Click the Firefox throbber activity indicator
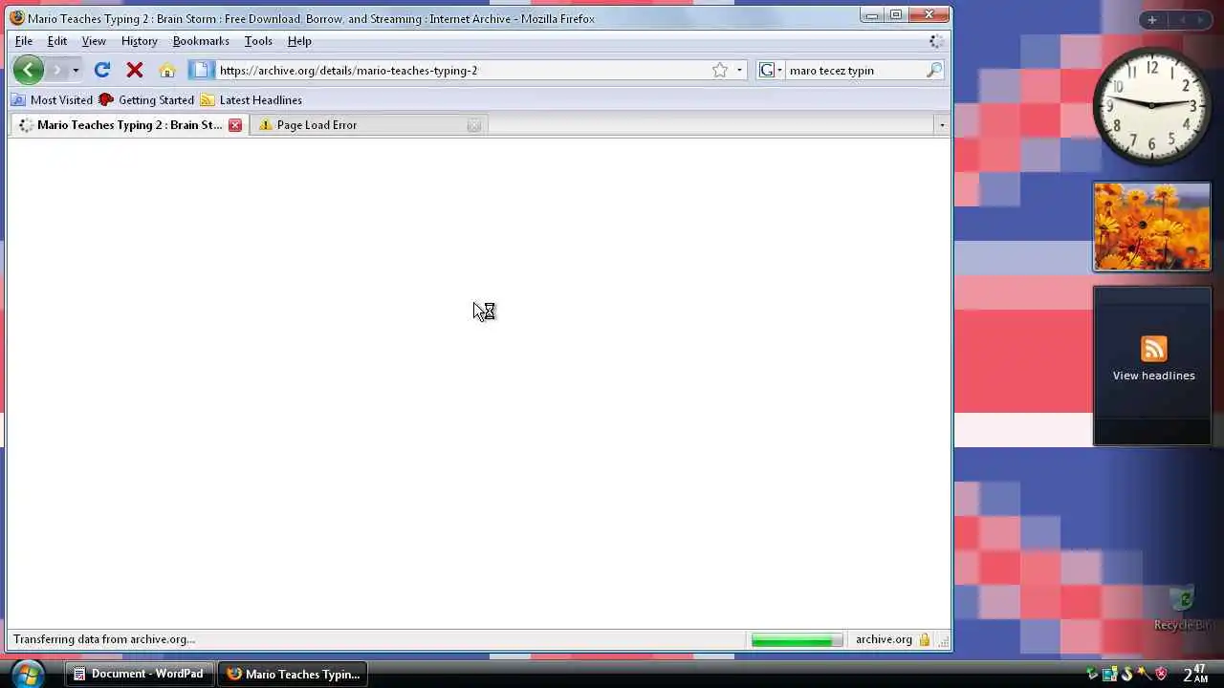 click(936, 41)
